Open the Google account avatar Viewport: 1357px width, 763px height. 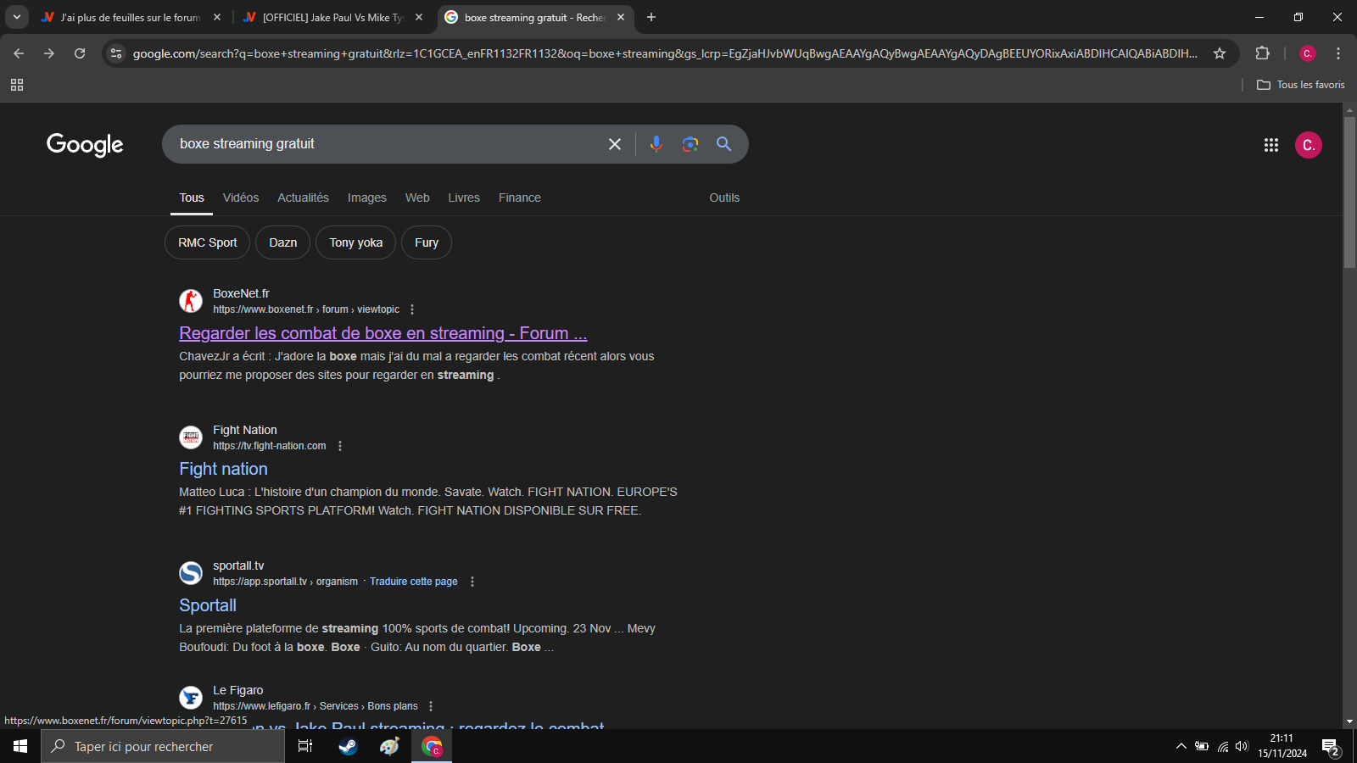coord(1308,145)
